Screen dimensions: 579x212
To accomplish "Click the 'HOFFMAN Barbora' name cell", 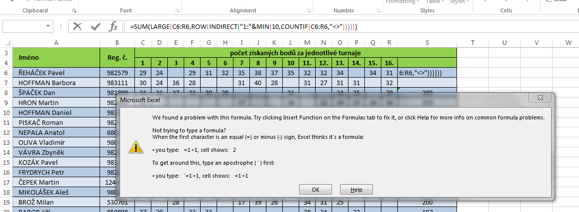I will pyautogui.click(x=56, y=83).
